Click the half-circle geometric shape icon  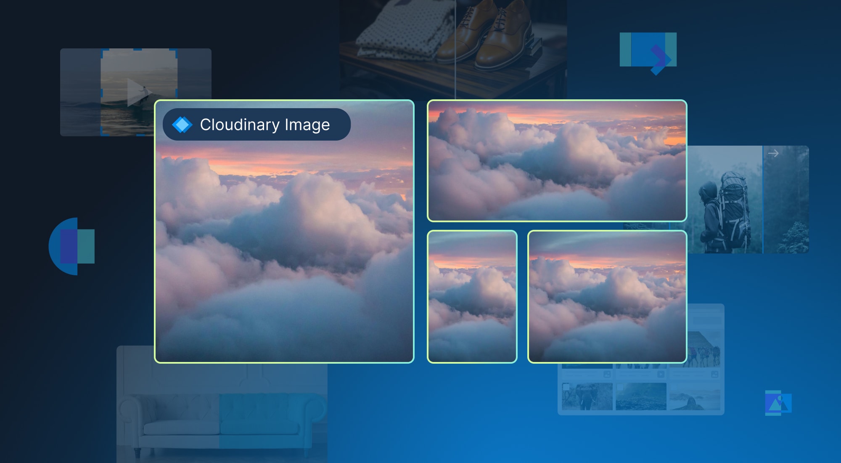67,246
